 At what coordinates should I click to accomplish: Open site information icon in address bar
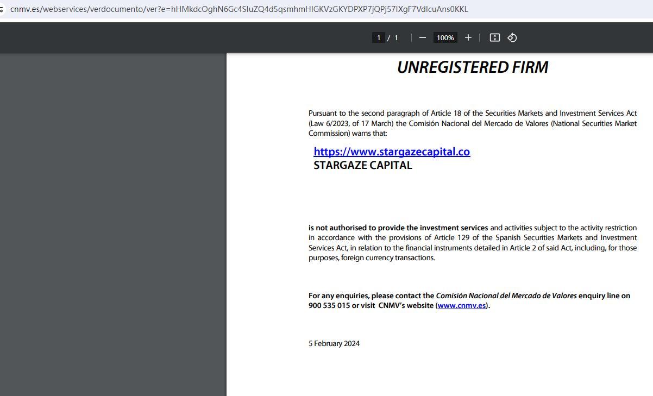click(2, 9)
